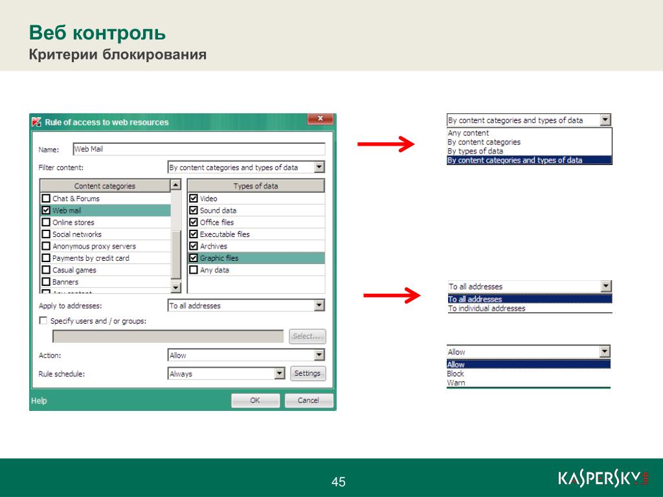Click arrow of expanded Allow combo

click(605, 351)
